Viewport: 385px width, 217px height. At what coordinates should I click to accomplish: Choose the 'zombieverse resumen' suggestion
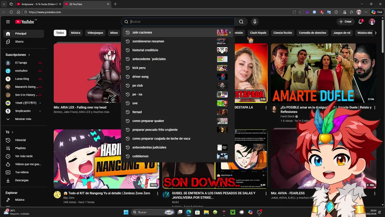point(178,41)
